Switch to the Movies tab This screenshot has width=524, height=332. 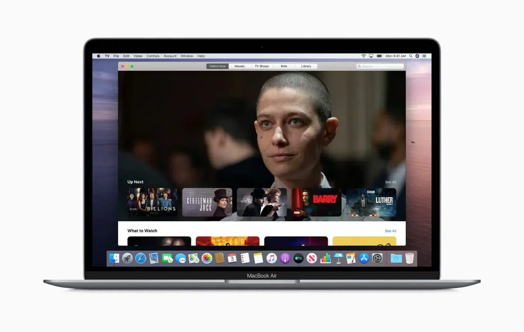[239, 66]
